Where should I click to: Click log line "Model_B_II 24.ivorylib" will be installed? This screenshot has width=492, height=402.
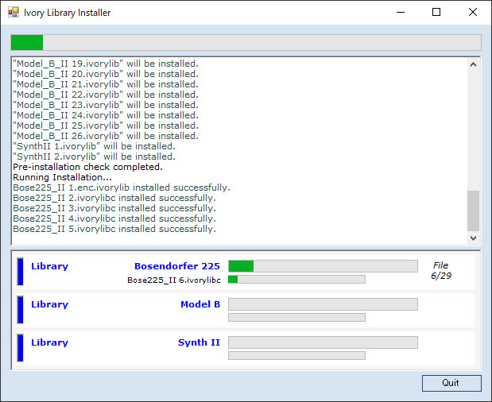point(106,115)
